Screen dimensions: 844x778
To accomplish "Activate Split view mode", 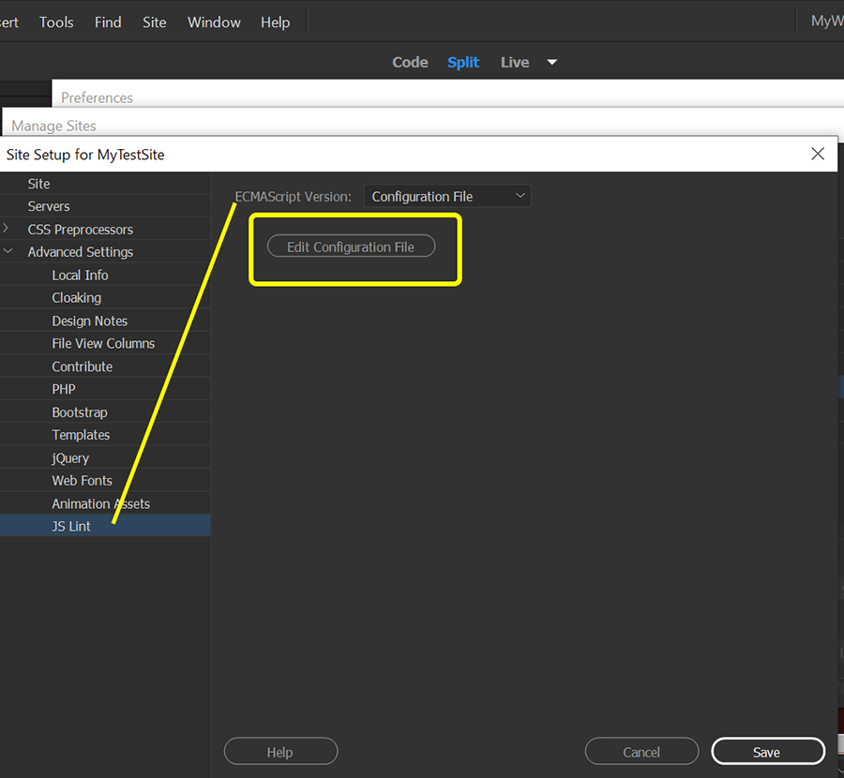I will coord(463,62).
